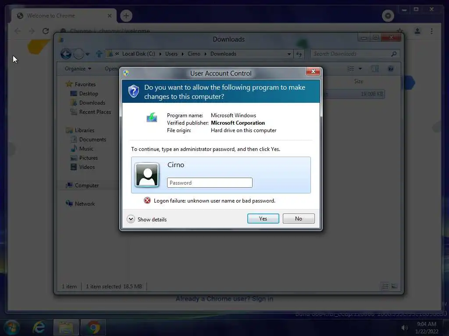Open Recent Places in Favorites

[x=95, y=112]
